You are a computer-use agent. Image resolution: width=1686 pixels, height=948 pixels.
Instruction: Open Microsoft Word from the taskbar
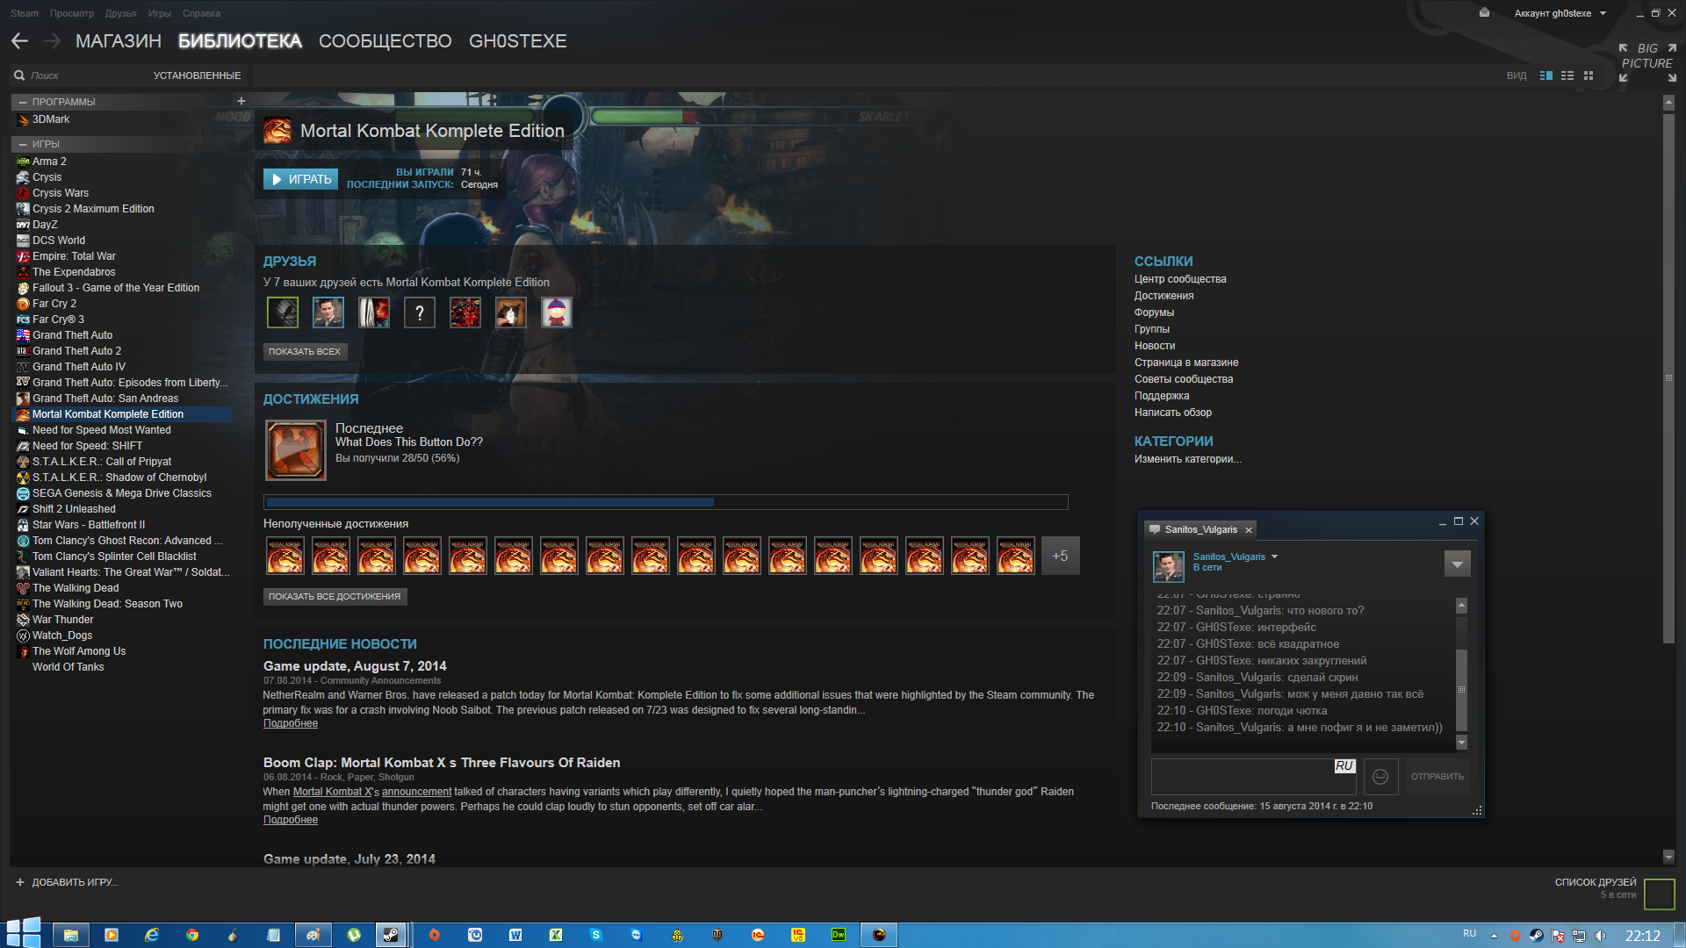[x=515, y=935]
